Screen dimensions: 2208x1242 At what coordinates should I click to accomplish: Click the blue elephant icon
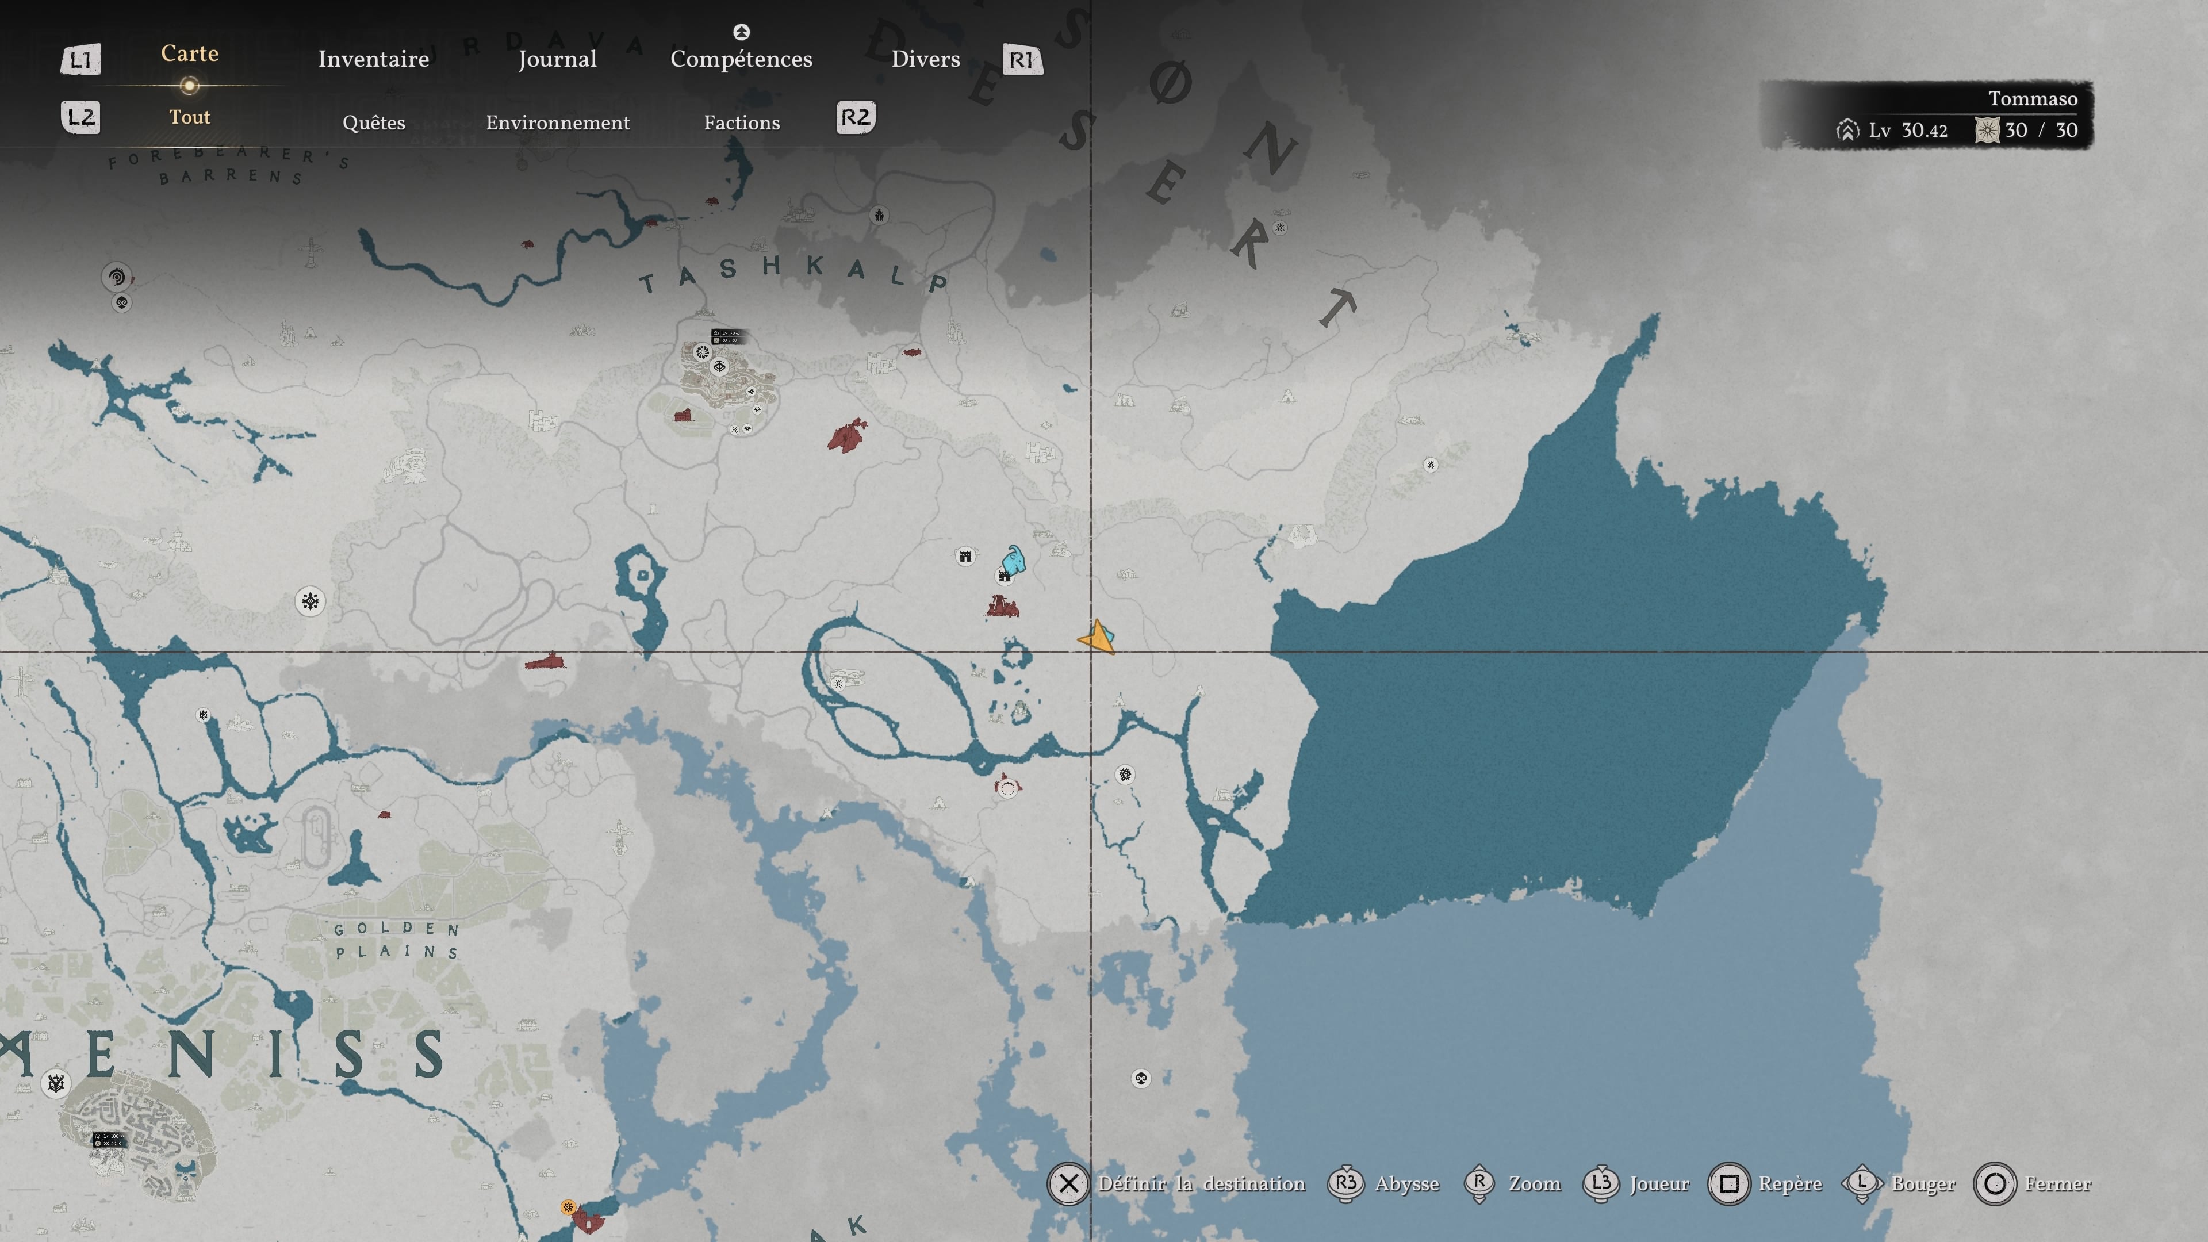tap(1014, 561)
